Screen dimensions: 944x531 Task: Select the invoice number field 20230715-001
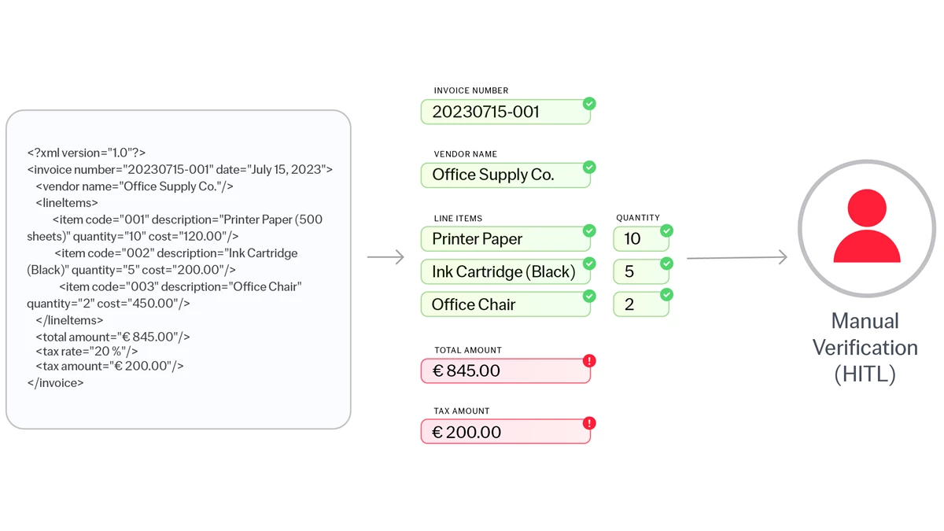pyautogui.click(x=505, y=112)
